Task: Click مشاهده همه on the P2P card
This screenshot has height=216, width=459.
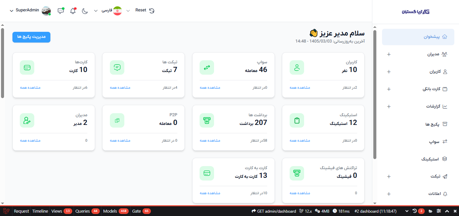Action: click(120, 141)
